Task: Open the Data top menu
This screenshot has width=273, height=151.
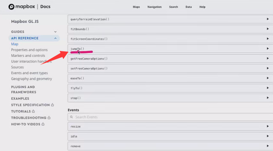Action: [188, 7]
